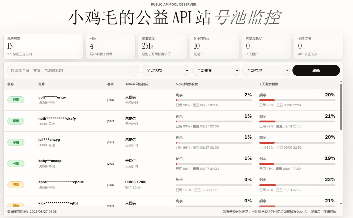Click the footer notice about OpenAI上游限流

click(x=280, y=212)
